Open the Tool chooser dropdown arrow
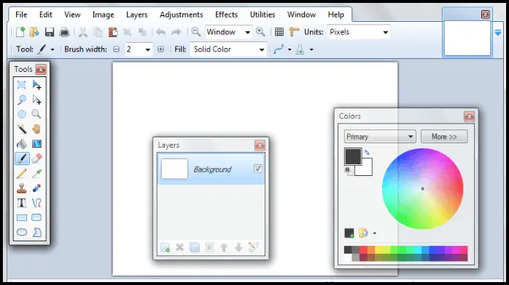 [53, 49]
